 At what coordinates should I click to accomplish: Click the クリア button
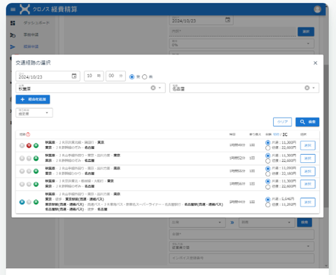coord(282,122)
